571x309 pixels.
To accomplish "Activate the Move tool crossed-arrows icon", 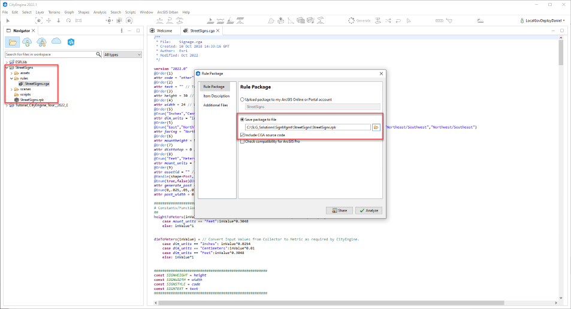I will coord(49,21).
